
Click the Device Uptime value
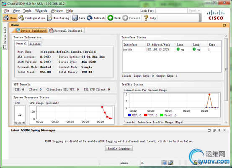click(93, 57)
